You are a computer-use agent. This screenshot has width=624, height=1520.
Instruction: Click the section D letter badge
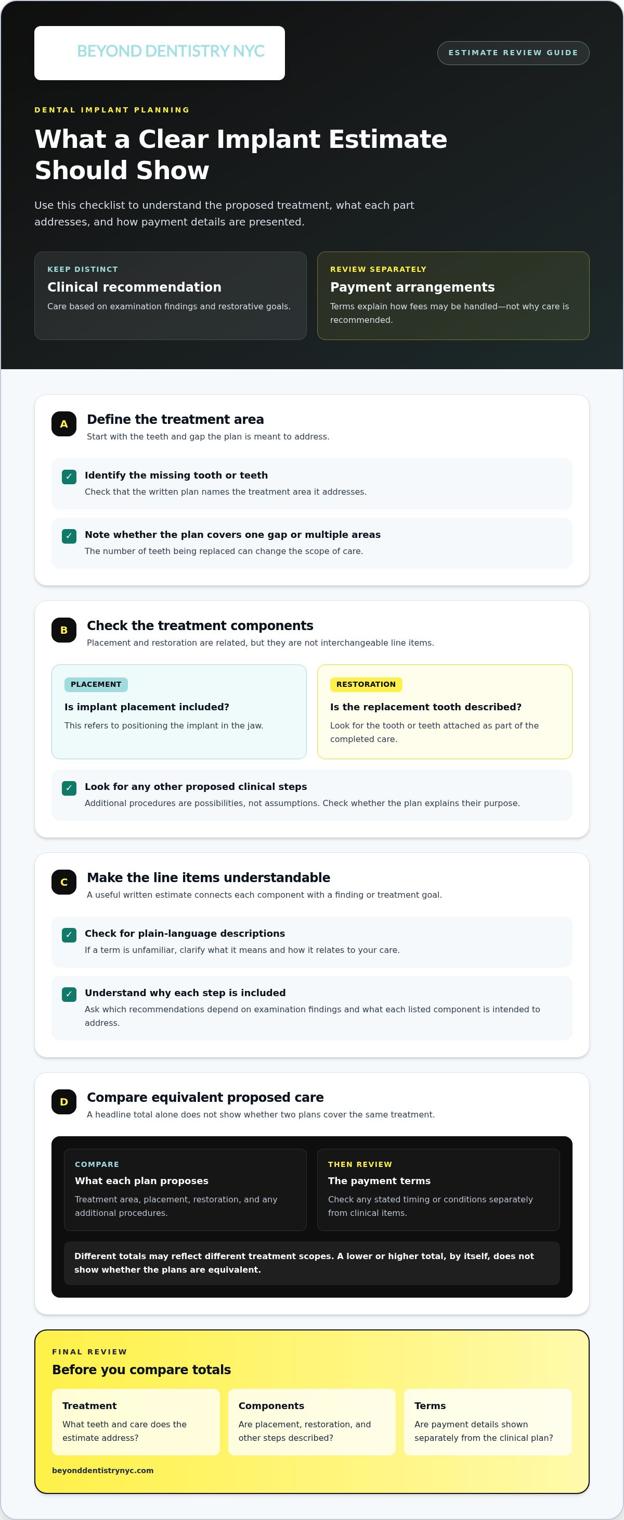click(x=63, y=1101)
